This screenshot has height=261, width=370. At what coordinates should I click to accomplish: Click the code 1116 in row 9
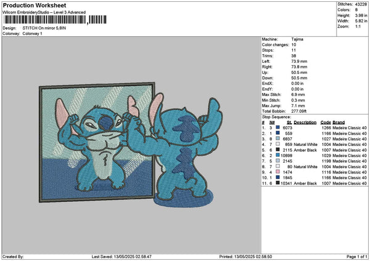coord(326,172)
